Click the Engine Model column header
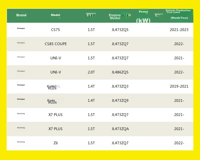The image size is (200, 160). point(115,17)
